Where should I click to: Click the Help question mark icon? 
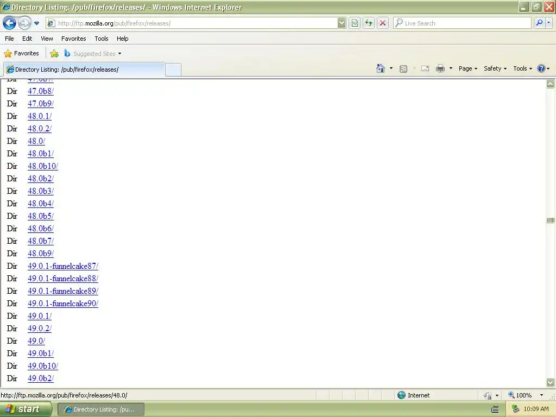click(x=541, y=68)
